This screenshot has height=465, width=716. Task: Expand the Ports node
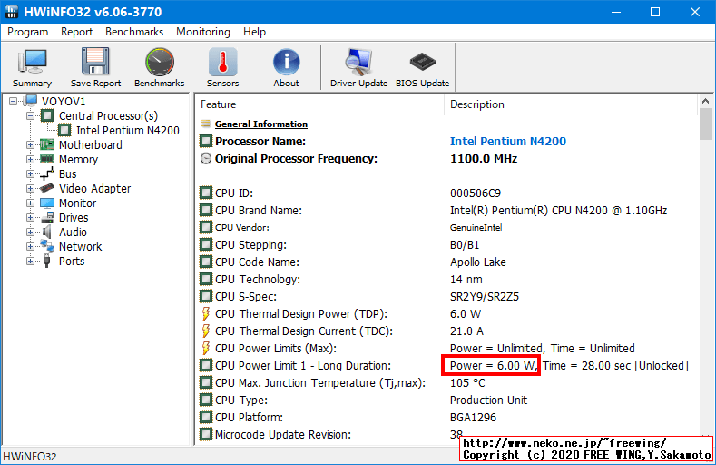click(x=30, y=262)
